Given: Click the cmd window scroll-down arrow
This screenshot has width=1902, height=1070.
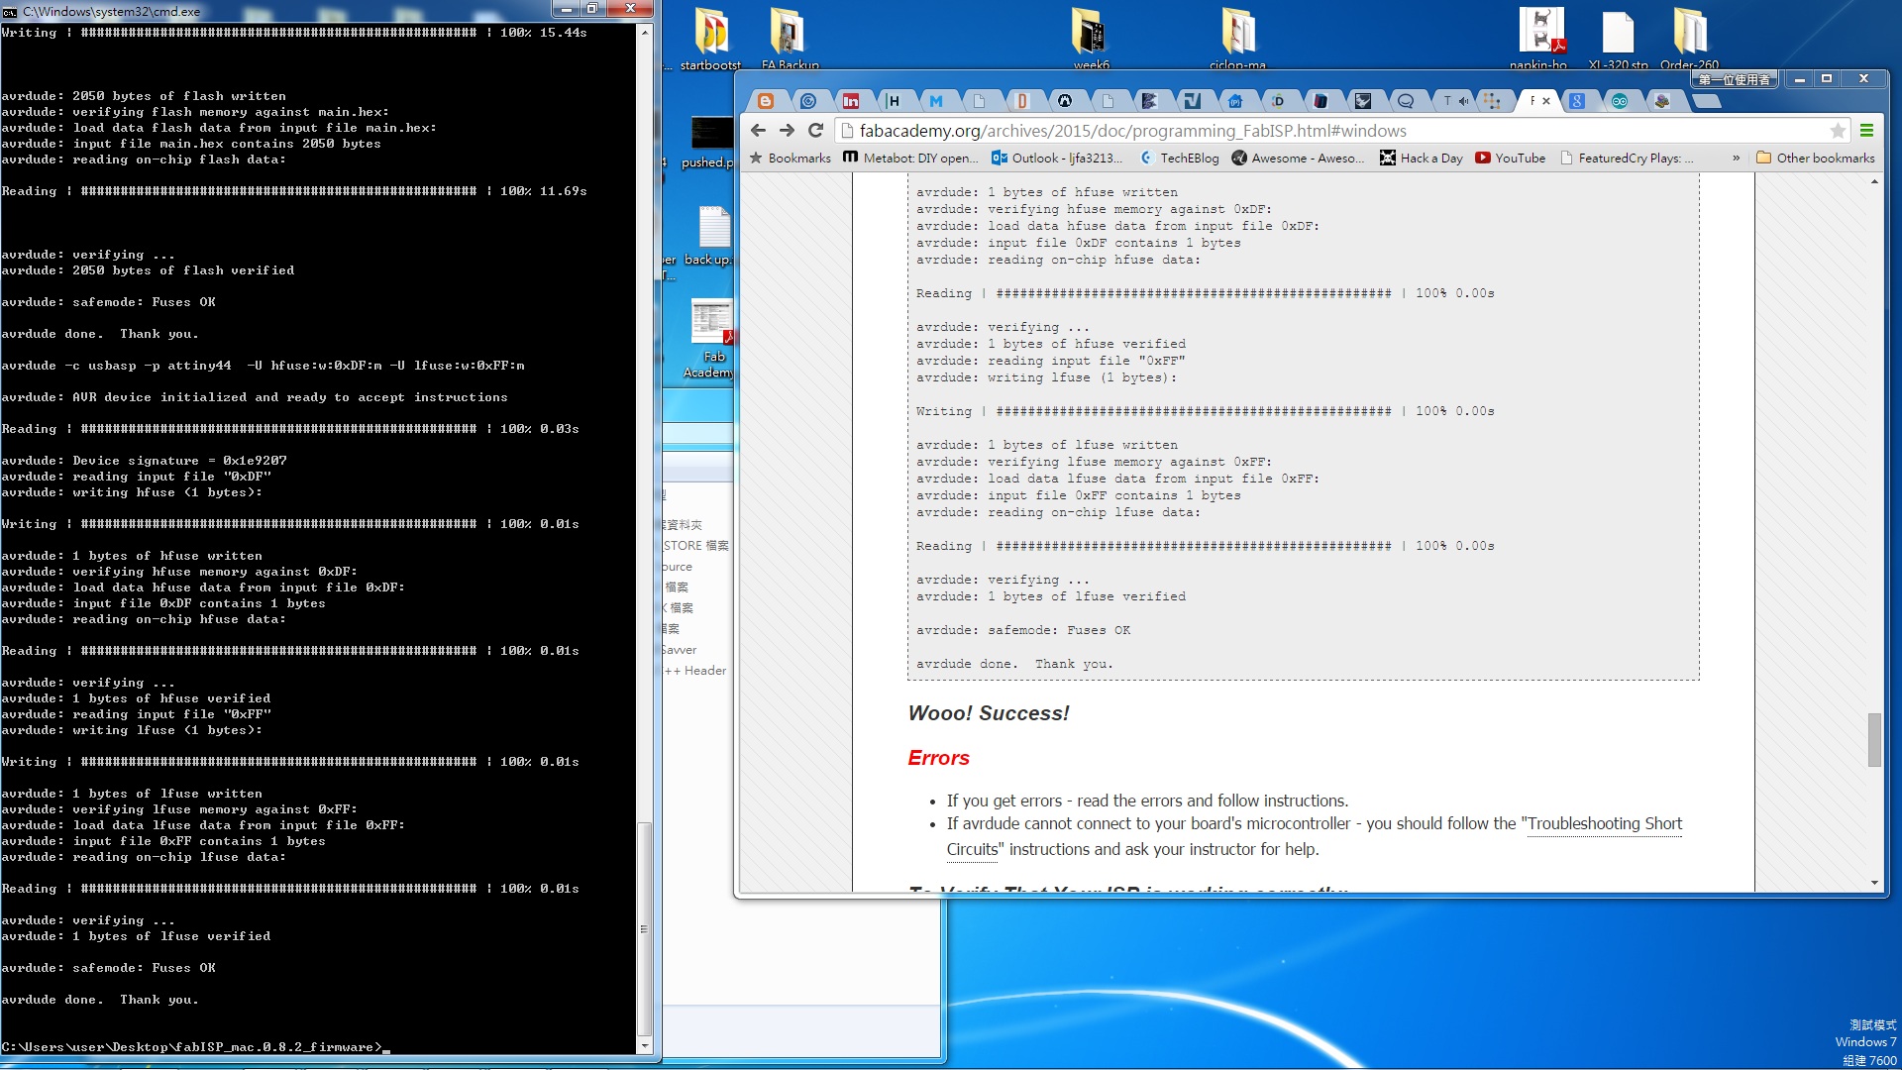Looking at the screenshot, I should click(645, 1045).
